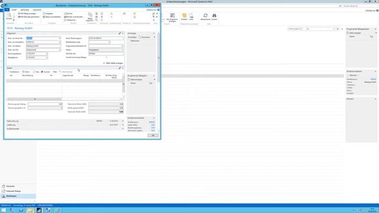
Task: Click the Kred.-Rechnungsnr. input field
Action: [x=106, y=38]
